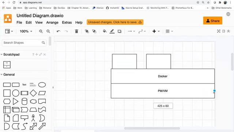Click the horizontal canvas scrollbar
234x132 pixels.
click(x=152, y=128)
